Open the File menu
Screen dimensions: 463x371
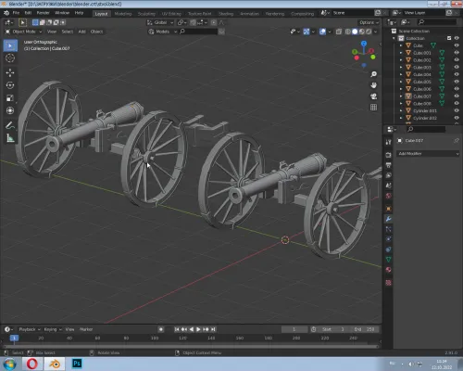[16, 13]
